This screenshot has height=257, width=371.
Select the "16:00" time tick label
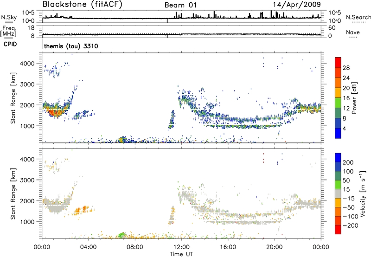click(x=228, y=247)
